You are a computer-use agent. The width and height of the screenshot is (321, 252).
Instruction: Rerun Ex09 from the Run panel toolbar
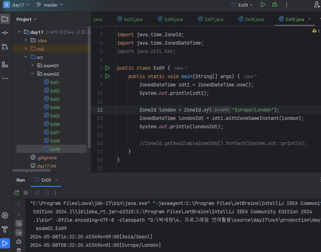tap(16, 193)
